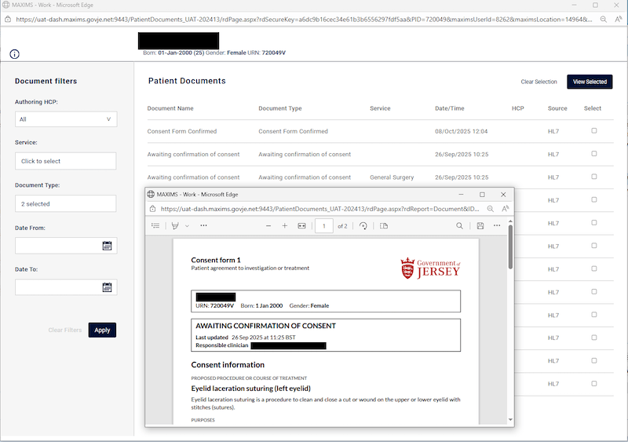Click the Government of Jersey logo
Screen dimensions: 628x442
click(430, 268)
